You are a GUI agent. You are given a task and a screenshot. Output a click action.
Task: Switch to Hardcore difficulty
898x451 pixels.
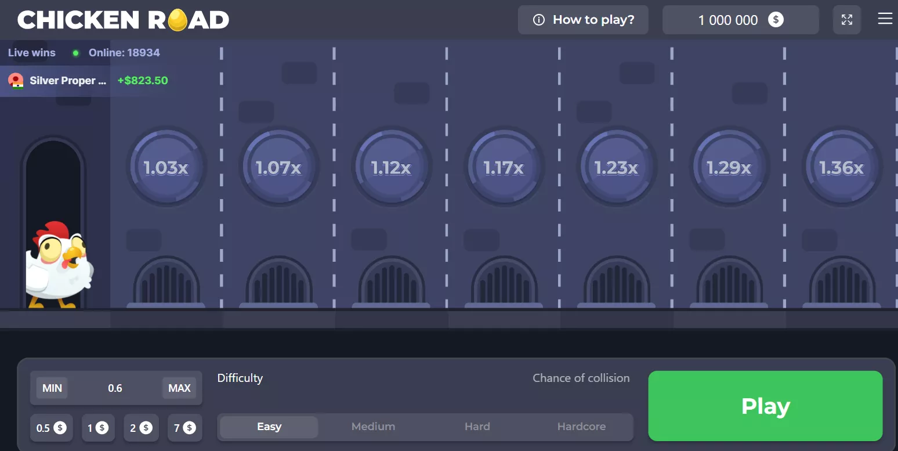(581, 427)
